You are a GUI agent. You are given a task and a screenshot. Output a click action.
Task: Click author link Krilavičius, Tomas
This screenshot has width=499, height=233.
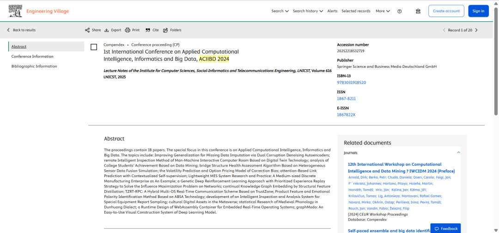363,196
